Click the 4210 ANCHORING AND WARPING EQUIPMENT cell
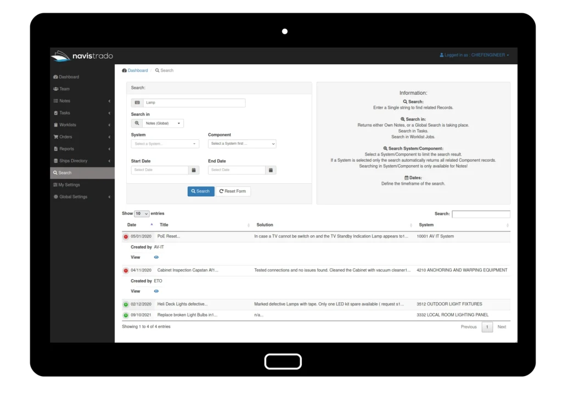The width and height of the screenshot is (562, 397). (x=462, y=270)
